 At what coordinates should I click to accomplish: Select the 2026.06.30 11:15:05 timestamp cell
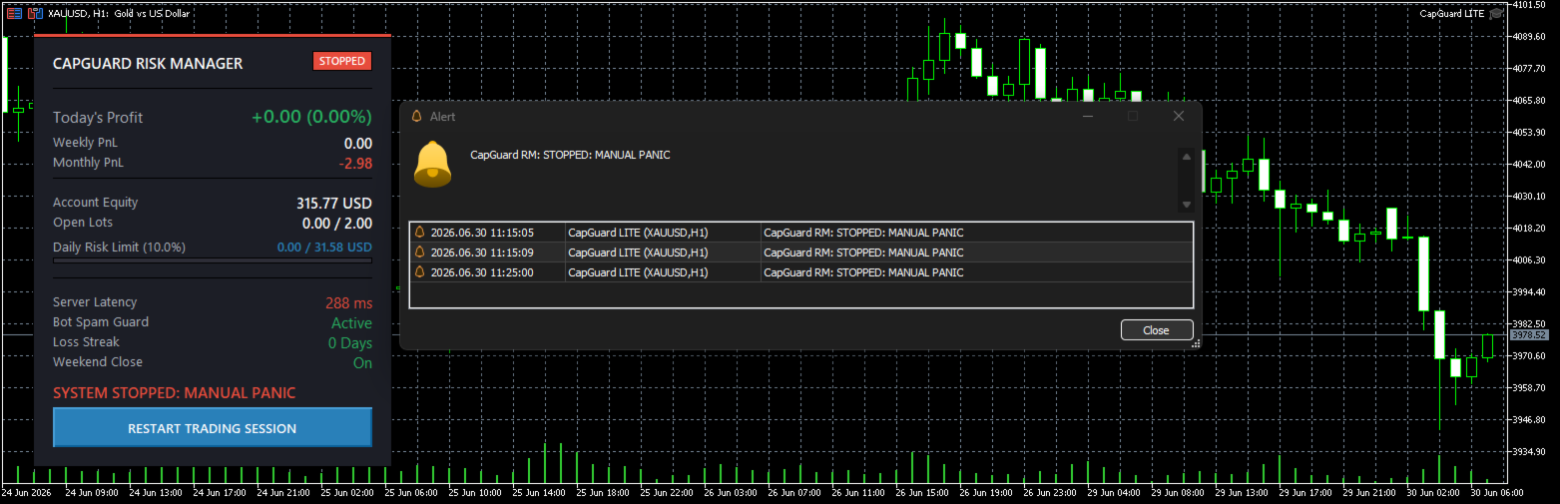[x=482, y=233]
